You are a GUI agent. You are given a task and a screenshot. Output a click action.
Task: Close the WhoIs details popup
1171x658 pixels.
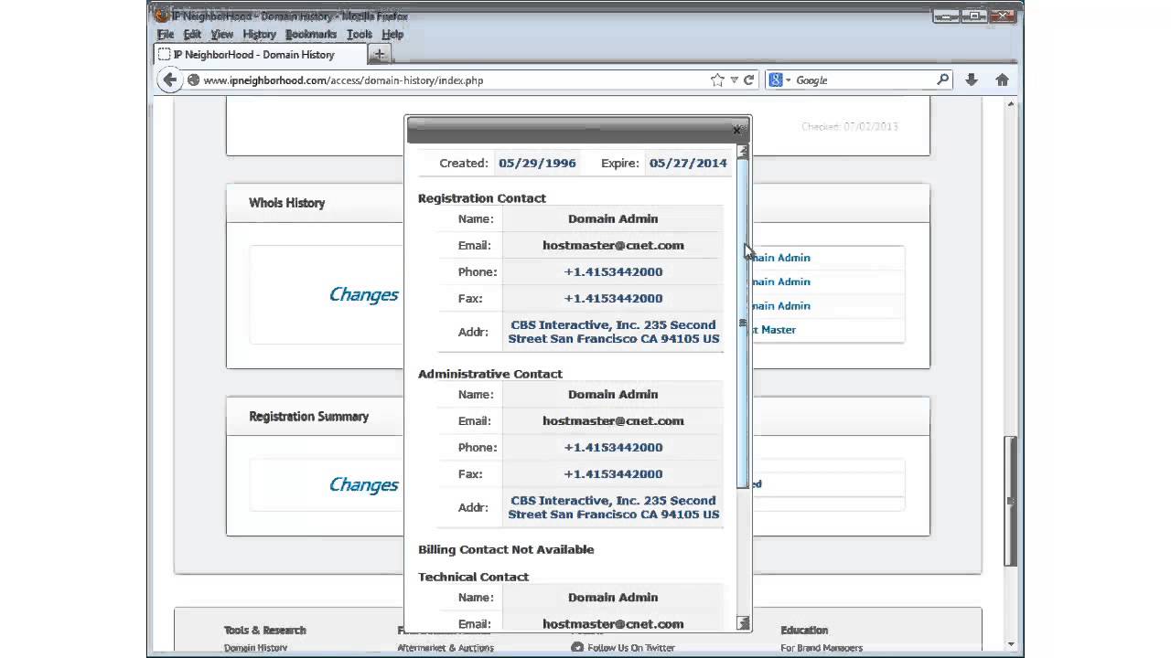pyautogui.click(x=736, y=130)
